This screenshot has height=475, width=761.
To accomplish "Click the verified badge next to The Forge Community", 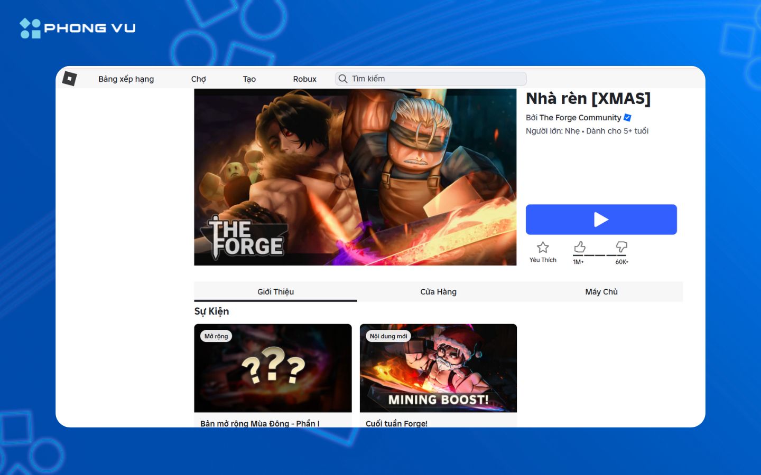I will click(x=627, y=118).
